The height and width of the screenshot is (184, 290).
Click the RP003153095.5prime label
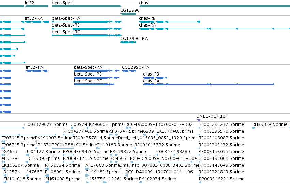[x=221, y=152]
